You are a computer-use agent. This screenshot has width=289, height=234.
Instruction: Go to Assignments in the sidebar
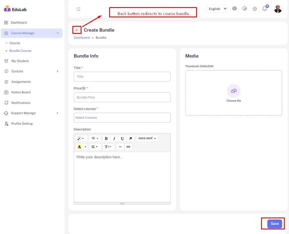(x=21, y=82)
